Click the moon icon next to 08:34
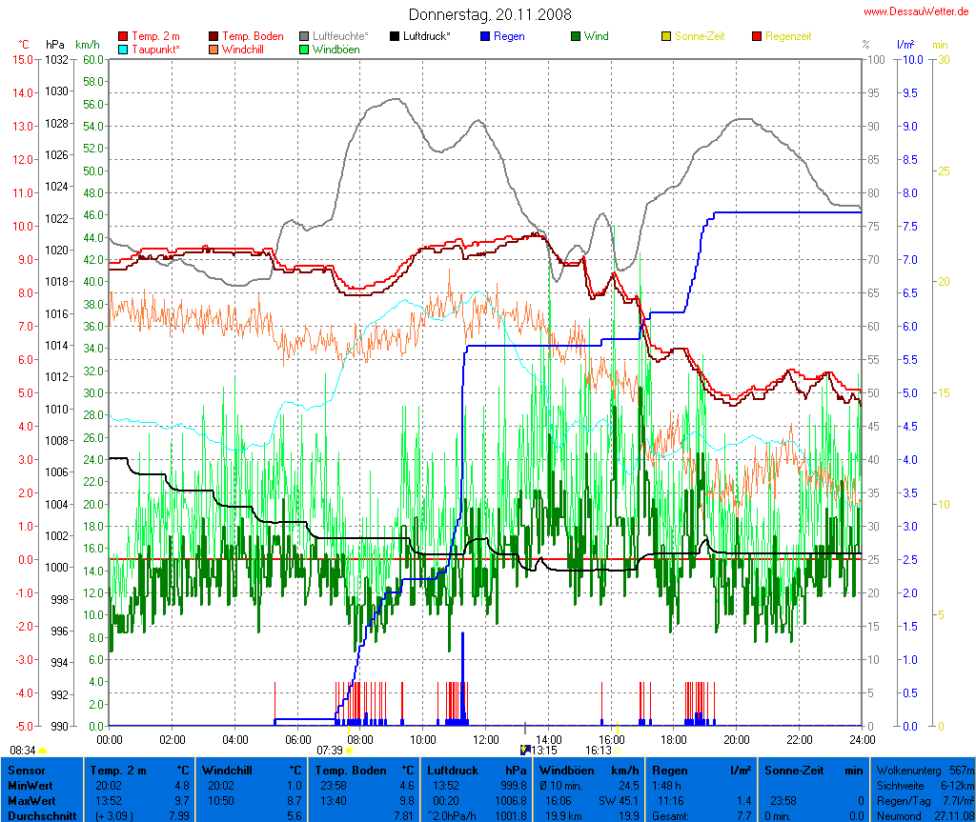This screenshot has width=976, height=822. pos(43,751)
